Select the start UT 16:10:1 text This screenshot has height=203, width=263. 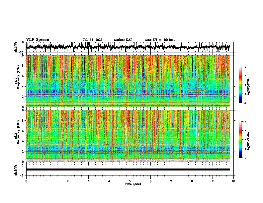click(x=160, y=40)
